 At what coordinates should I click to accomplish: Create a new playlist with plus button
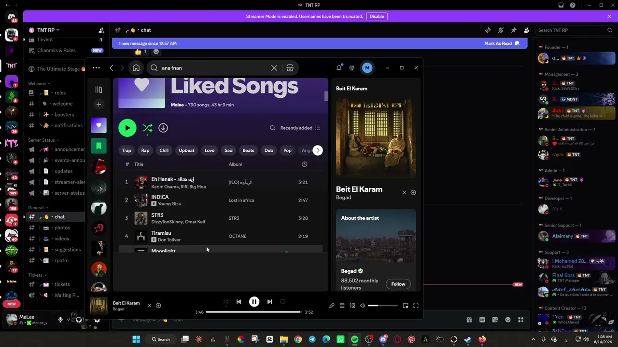98,104
